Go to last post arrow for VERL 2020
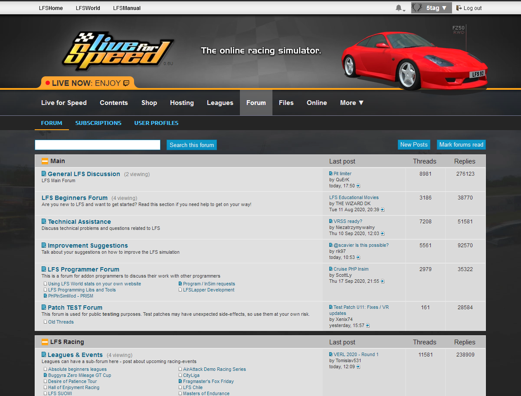The width and height of the screenshot is (521, 396). 358,367
